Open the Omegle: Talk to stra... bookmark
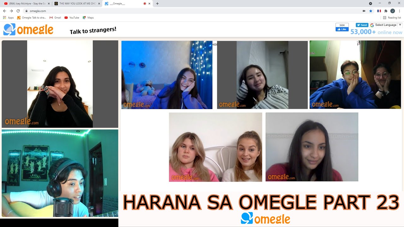Image resolution: width=404 pixels, height=227 pixels. tap(32, 18)
